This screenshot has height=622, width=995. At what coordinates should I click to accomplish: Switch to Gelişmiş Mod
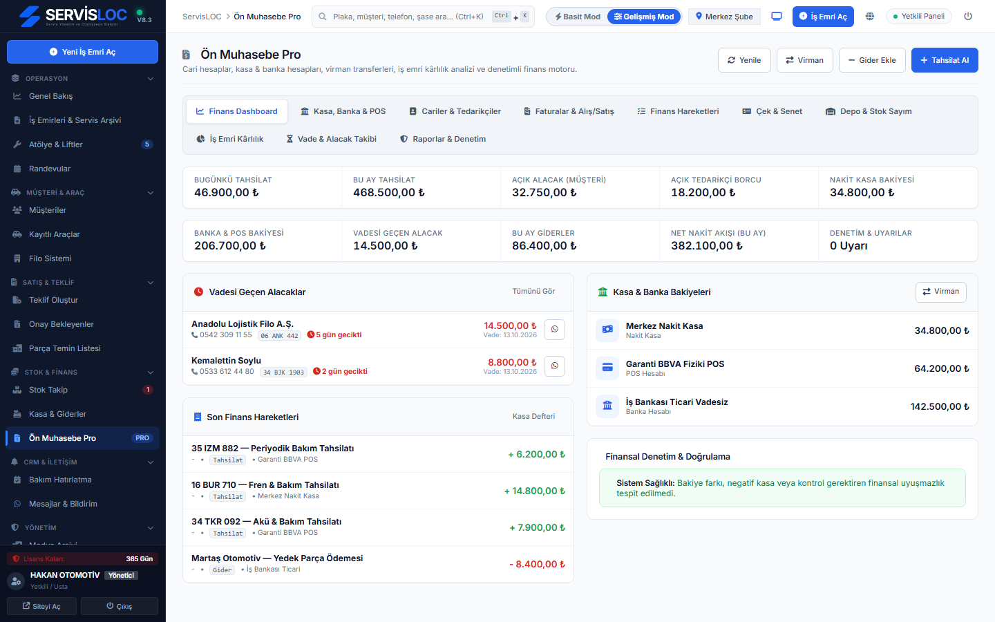pos(644,17)
